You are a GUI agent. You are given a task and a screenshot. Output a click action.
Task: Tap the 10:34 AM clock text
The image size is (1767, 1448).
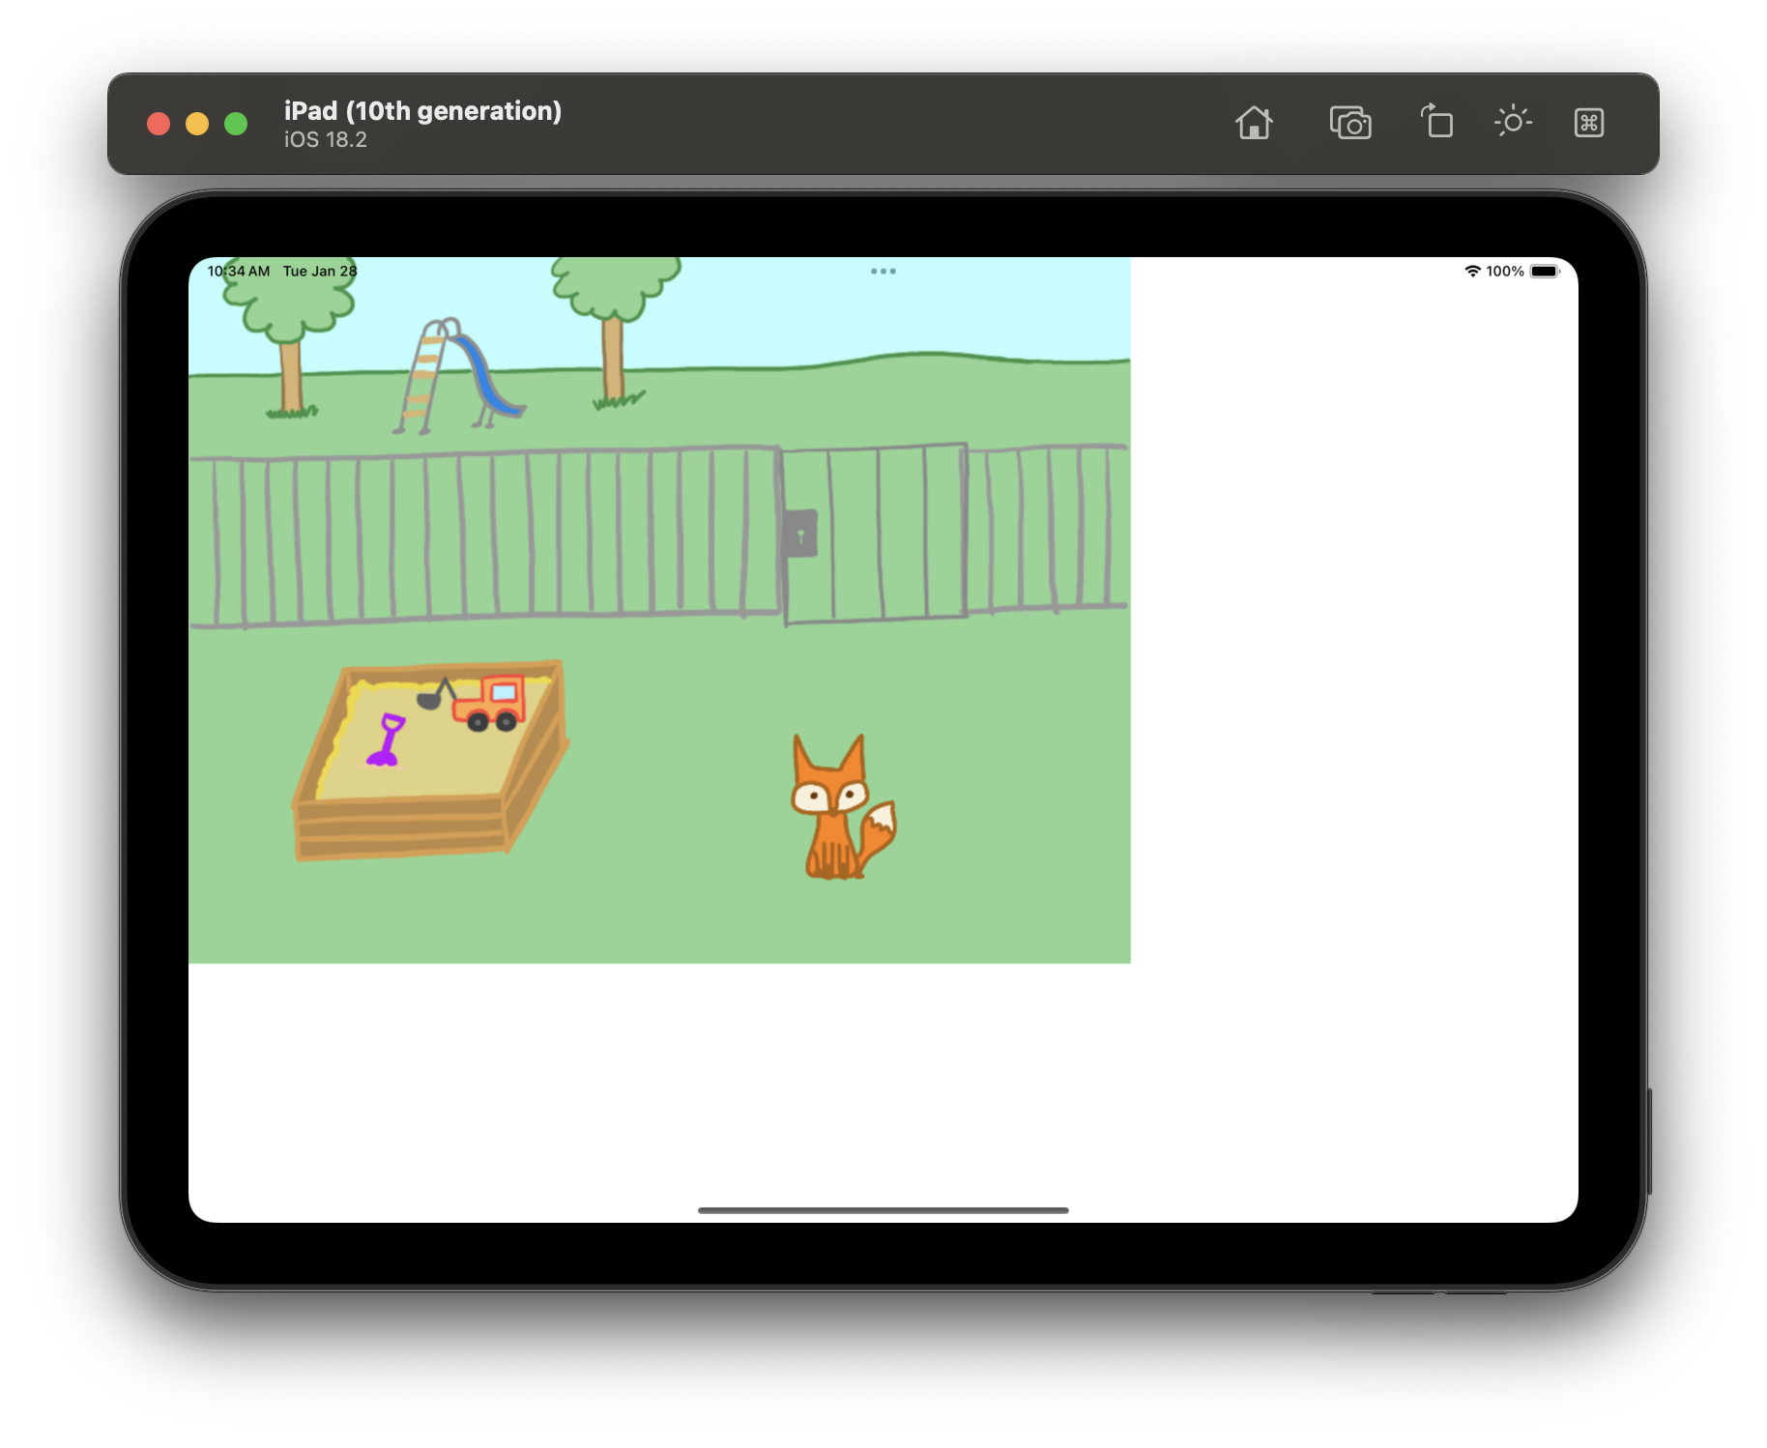tap(239, 272)
